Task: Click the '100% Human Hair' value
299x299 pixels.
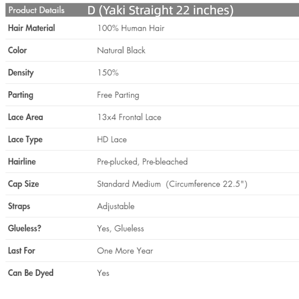Action: click(x=131, y=28)
